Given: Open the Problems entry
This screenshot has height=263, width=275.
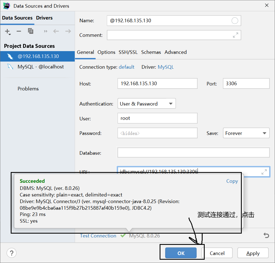Looking at the screenshot, I should point(28,88).
